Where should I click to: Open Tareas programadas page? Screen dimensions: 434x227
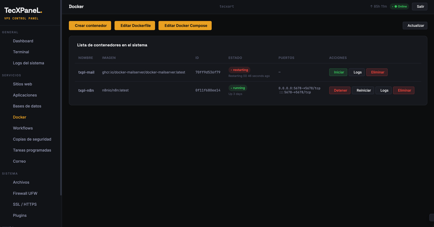[x=32, y=150]
